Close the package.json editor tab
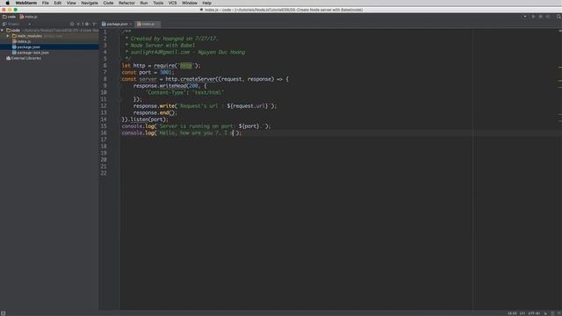Viewport: 562px width, 316px height. (131, 24)
